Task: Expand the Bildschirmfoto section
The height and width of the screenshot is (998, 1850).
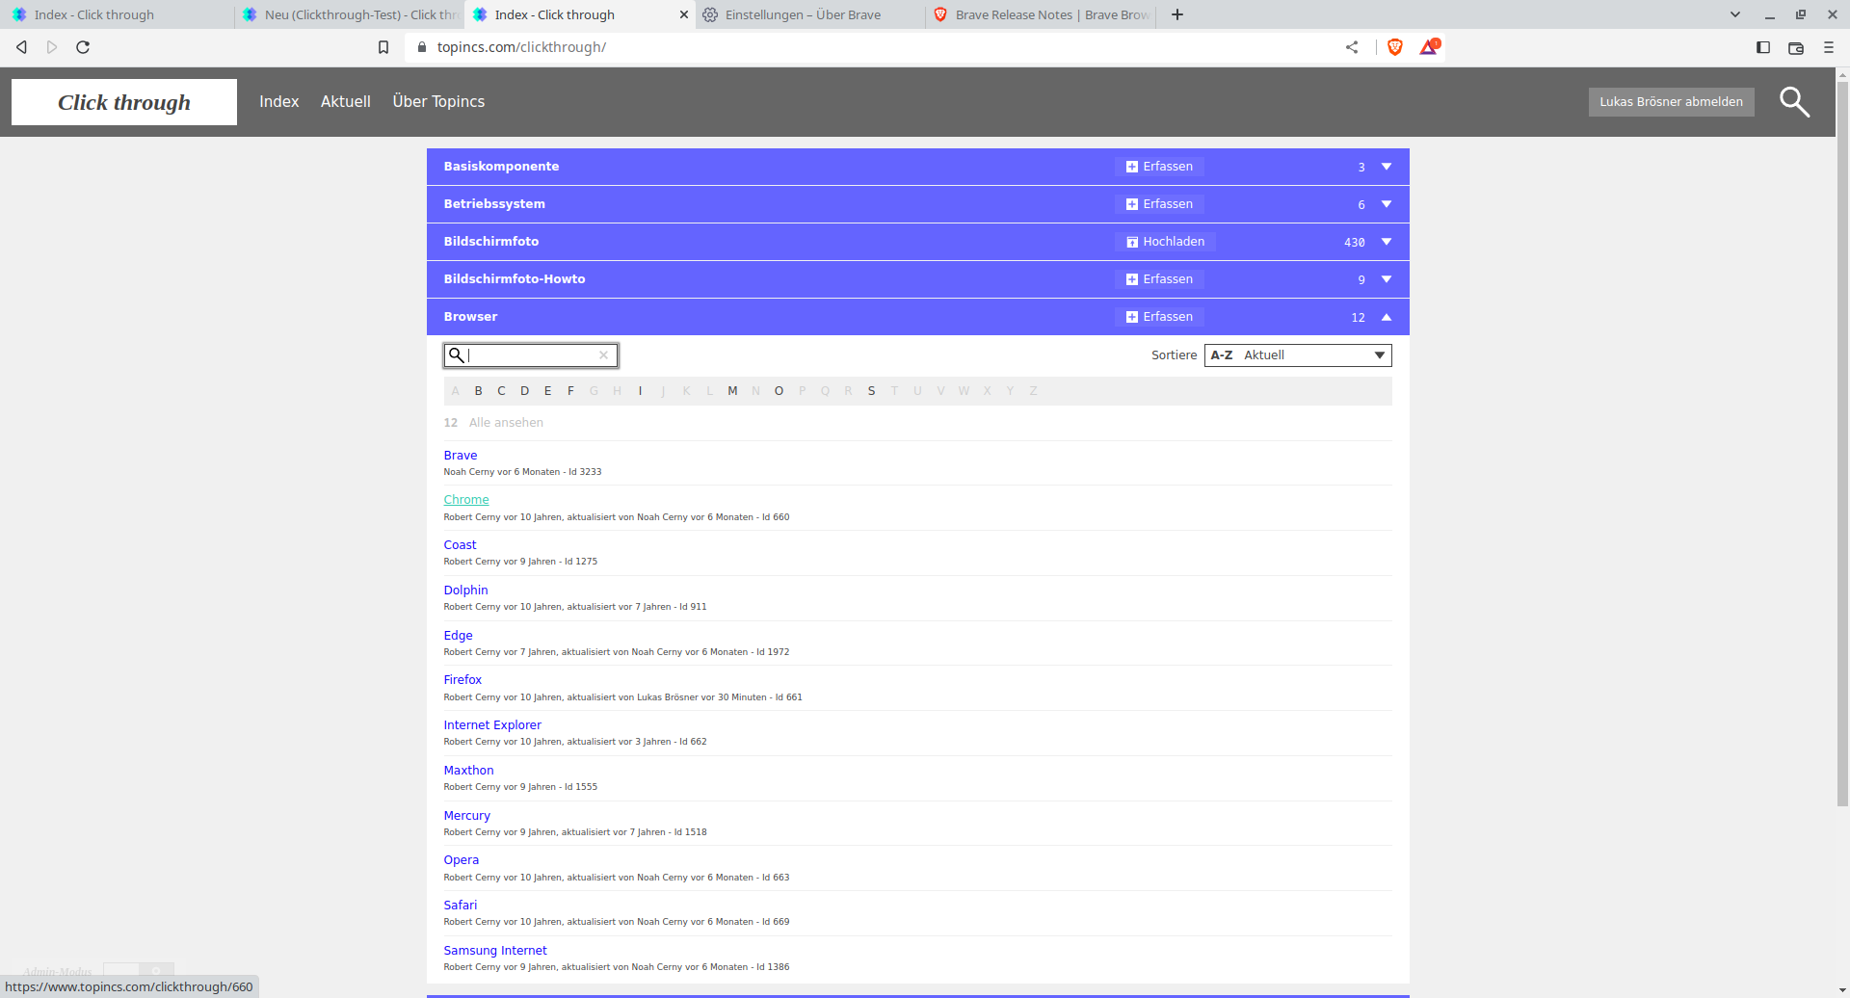Action: 1387,242
